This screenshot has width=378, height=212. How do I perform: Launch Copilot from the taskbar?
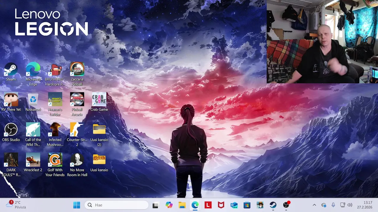click(169, 205)
